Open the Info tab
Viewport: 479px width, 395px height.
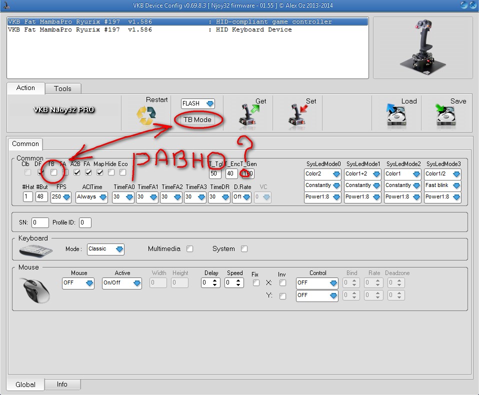(x=62, y=384)
